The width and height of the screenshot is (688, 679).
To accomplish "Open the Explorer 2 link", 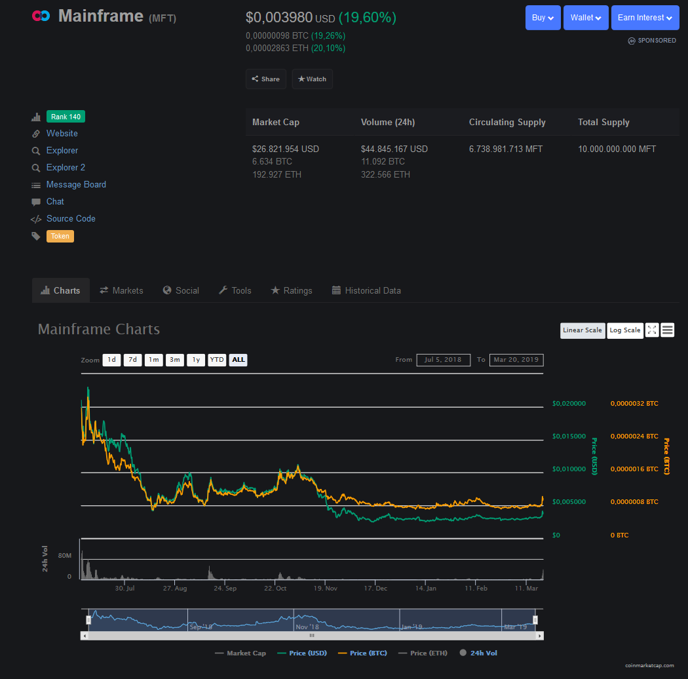I will [x=66, y=168].
